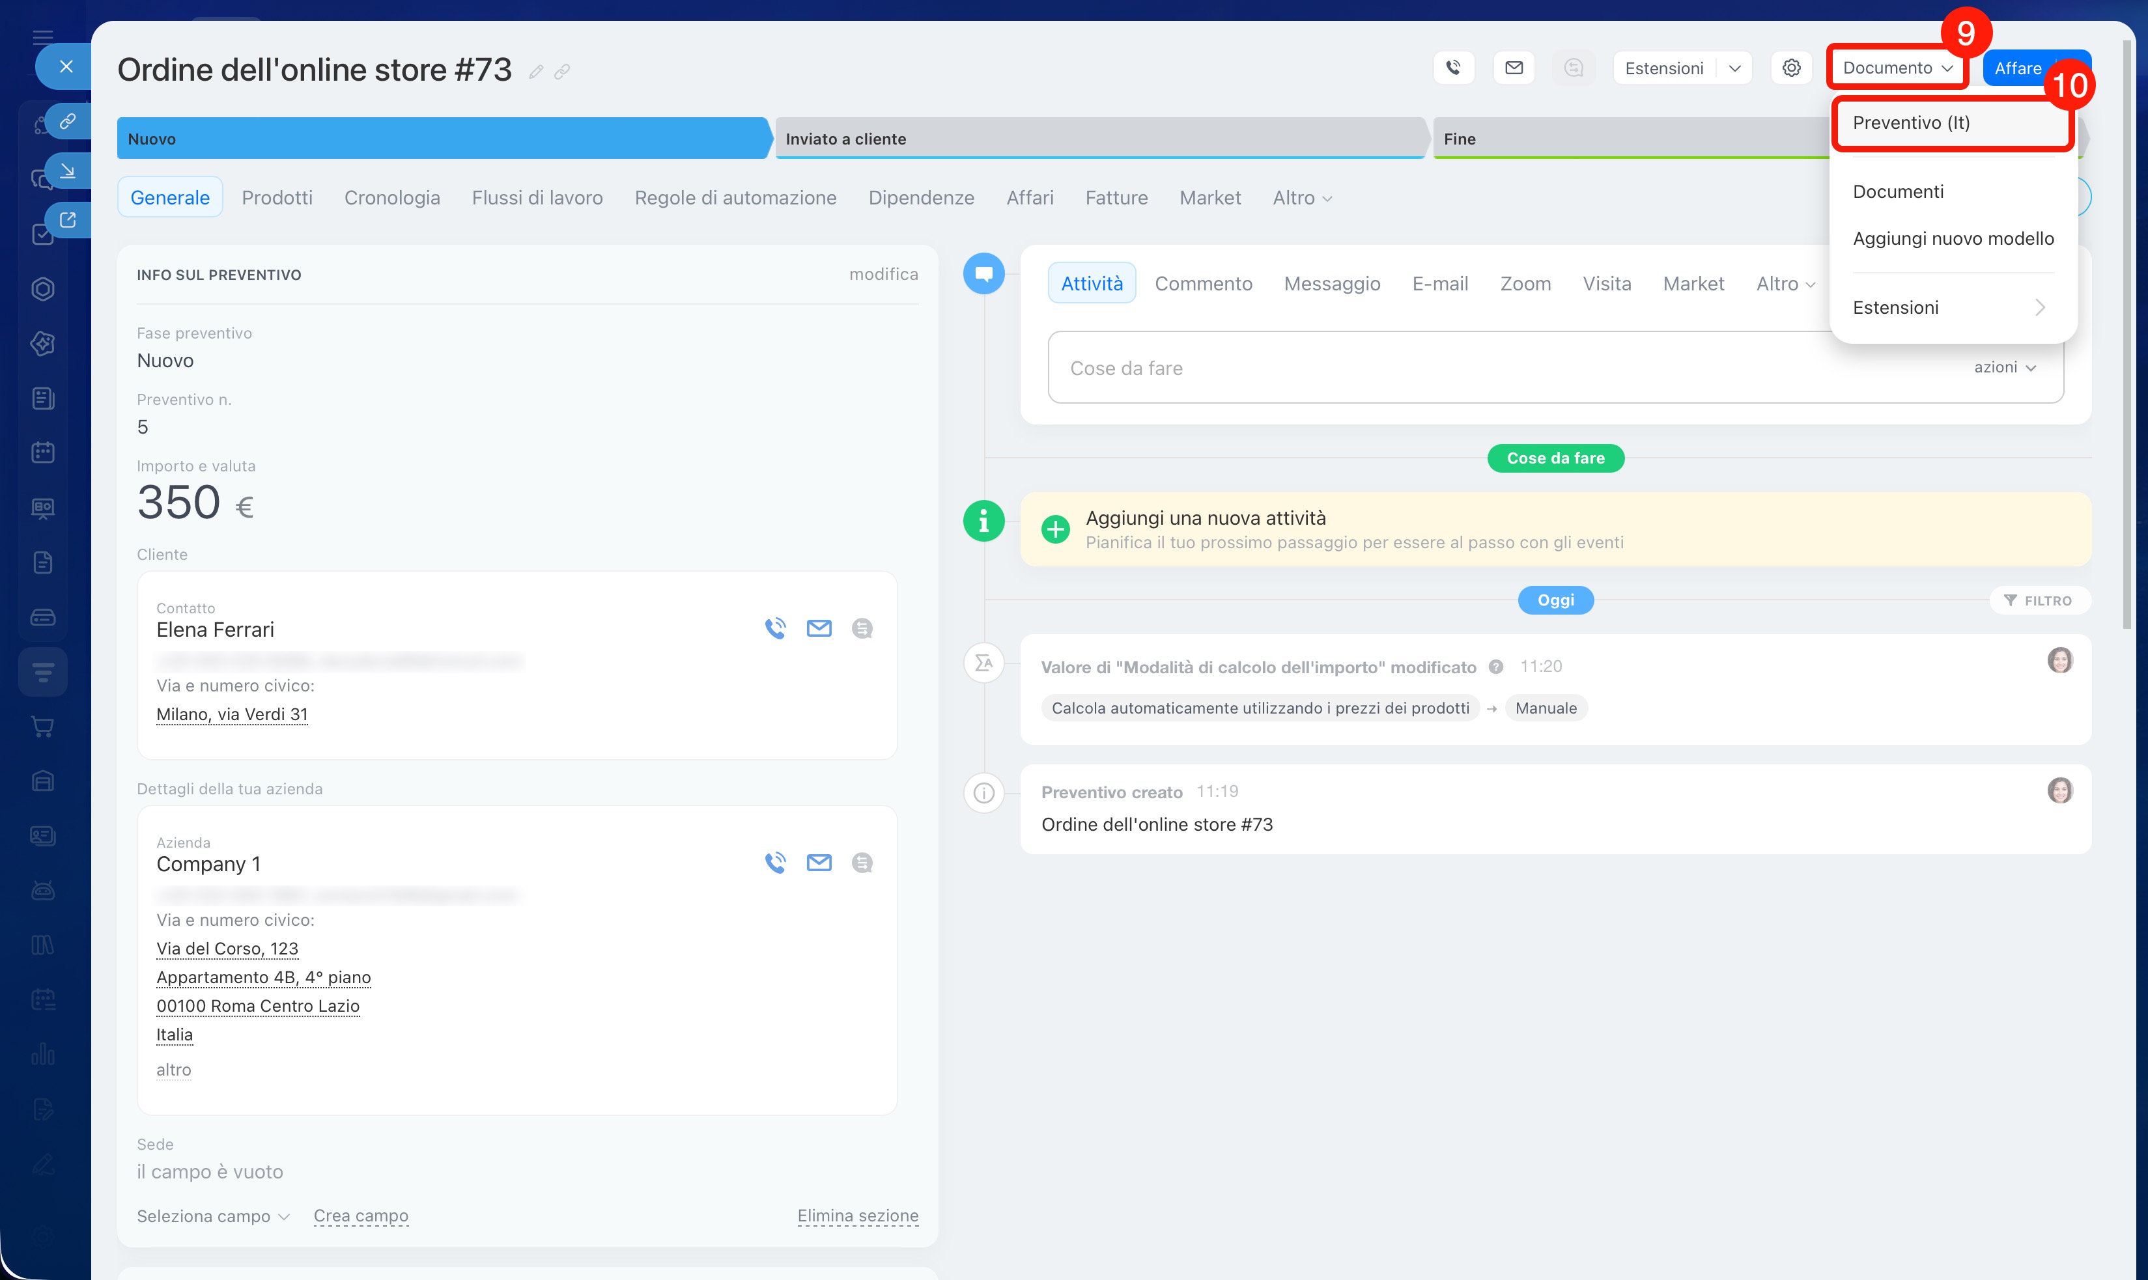Click the open in new window side icon

[67, 220]
